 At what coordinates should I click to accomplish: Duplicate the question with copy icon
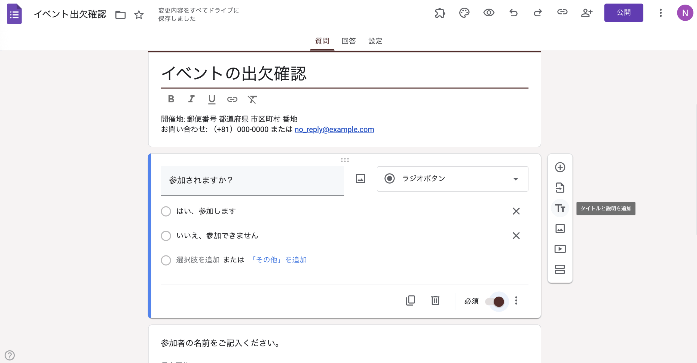[410, 301]
